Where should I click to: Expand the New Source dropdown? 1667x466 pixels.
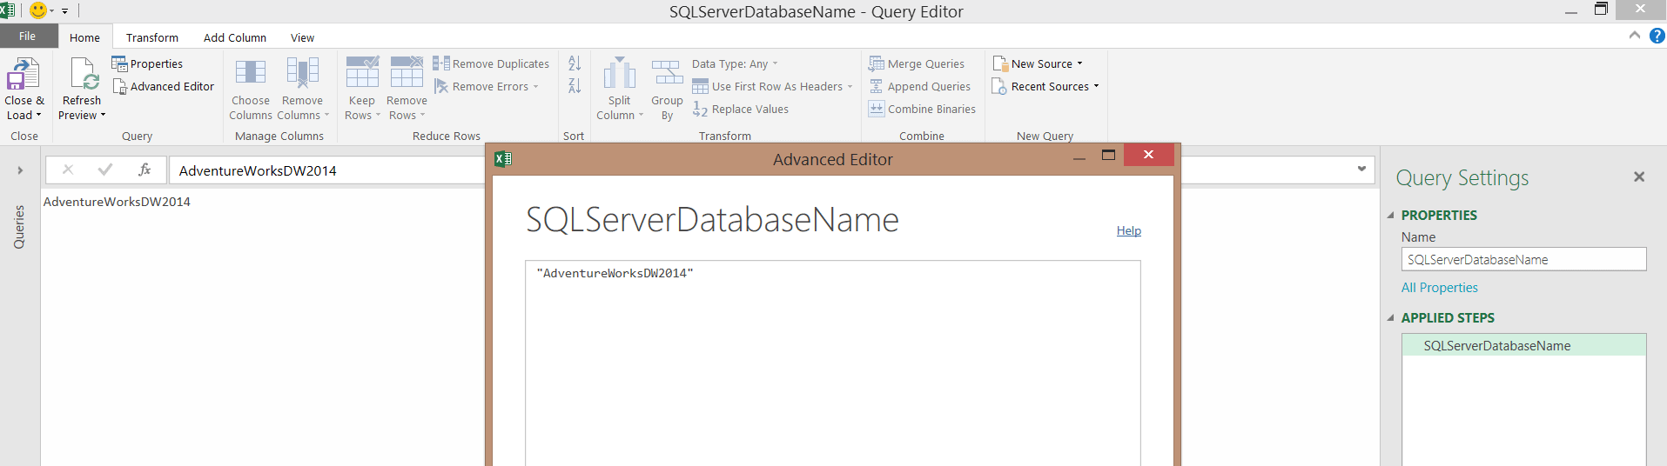click(x=1039, y=64)
